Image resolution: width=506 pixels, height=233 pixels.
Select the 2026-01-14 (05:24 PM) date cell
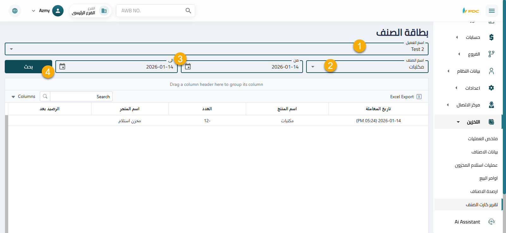click(x=379, y=121)
